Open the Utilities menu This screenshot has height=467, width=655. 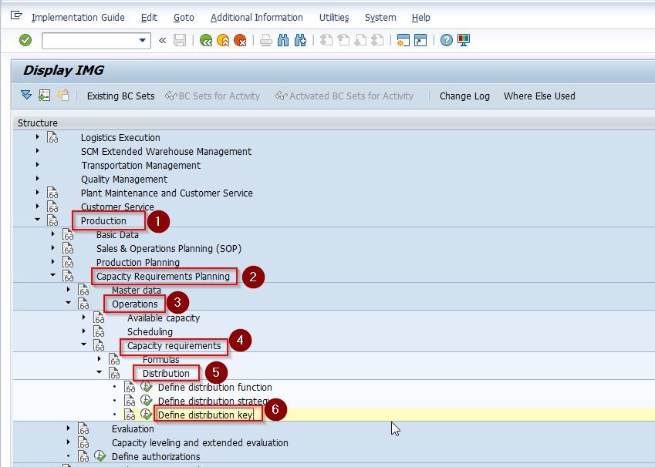334,18
